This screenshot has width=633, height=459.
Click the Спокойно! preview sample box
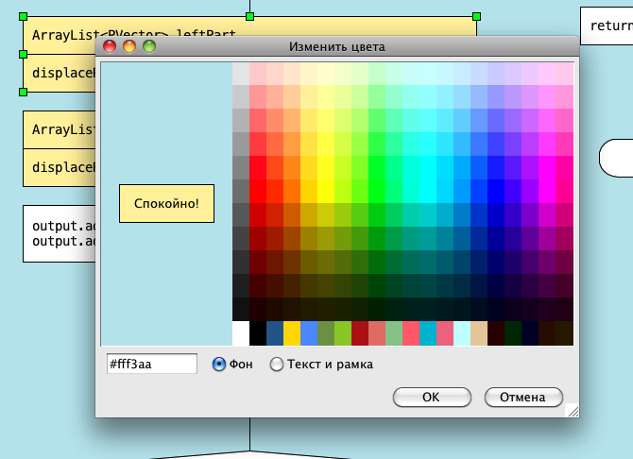(x=166, y=203)
